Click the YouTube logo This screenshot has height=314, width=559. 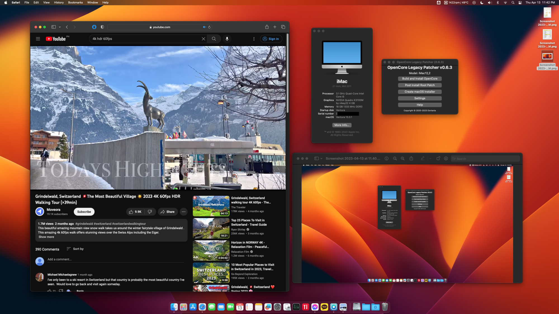(56, 39)
